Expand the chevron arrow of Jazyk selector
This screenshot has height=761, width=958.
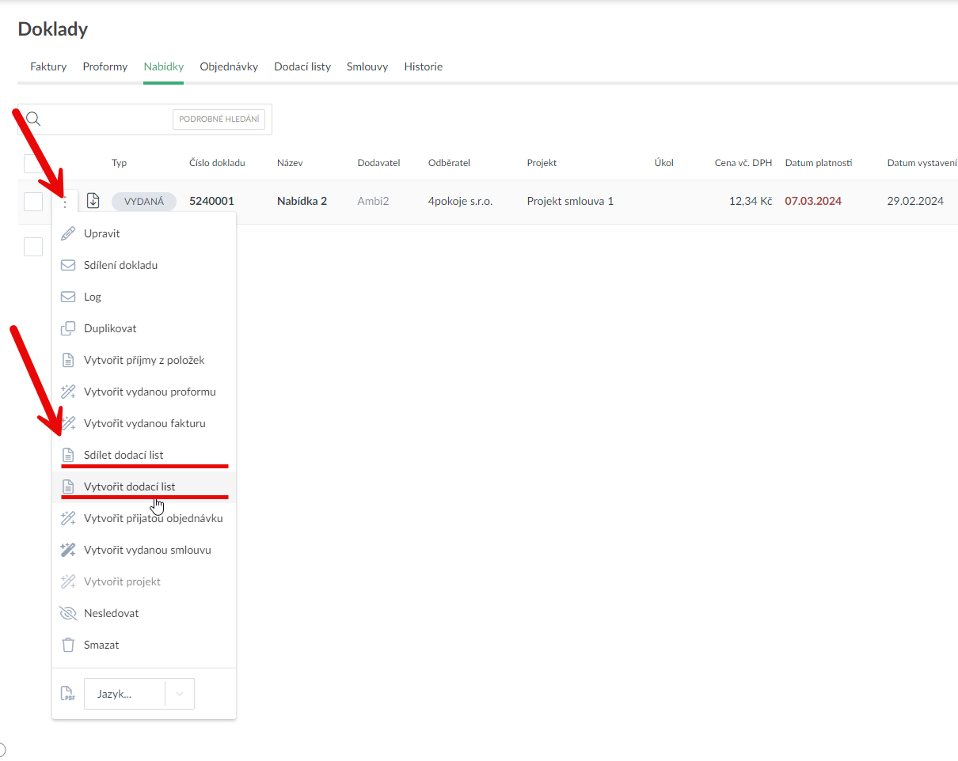coord(180,694)
